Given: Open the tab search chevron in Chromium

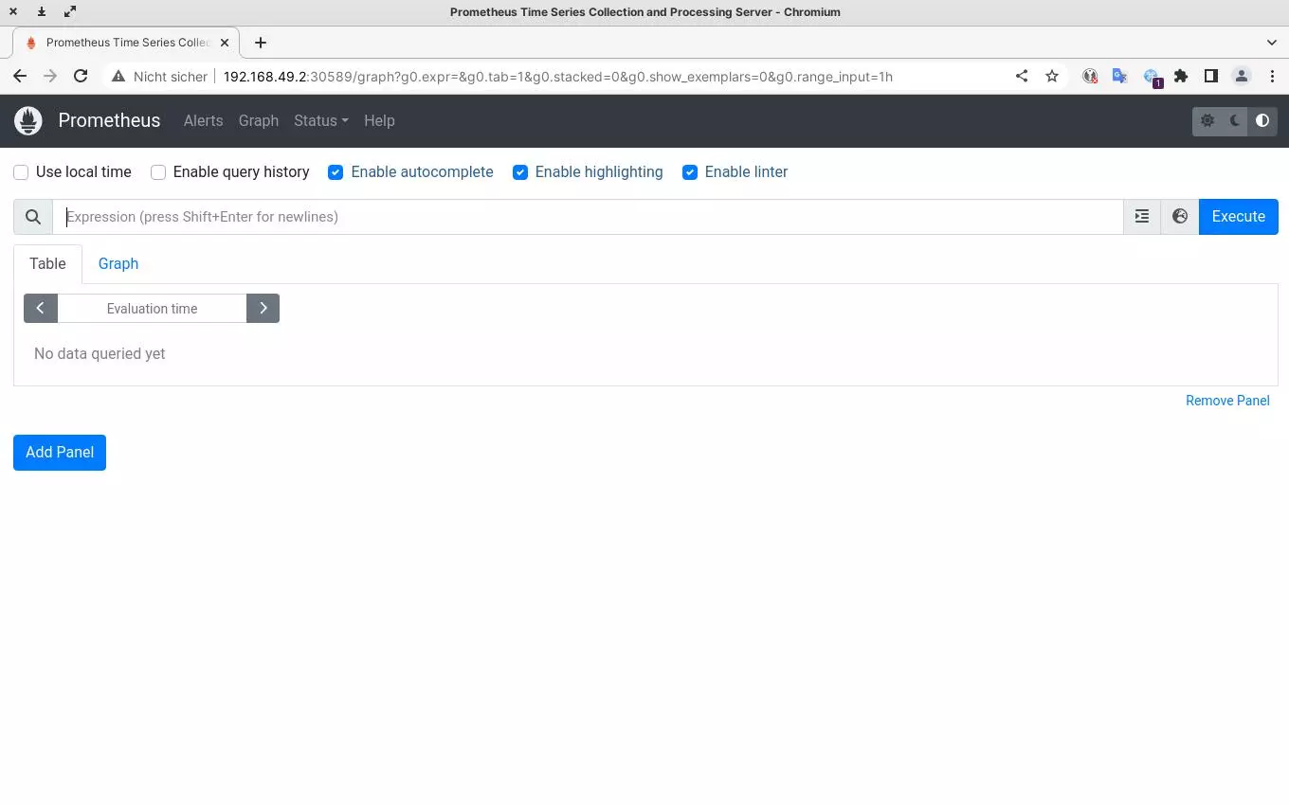Looking at the screenshot, I should [x=1272, y=43].
